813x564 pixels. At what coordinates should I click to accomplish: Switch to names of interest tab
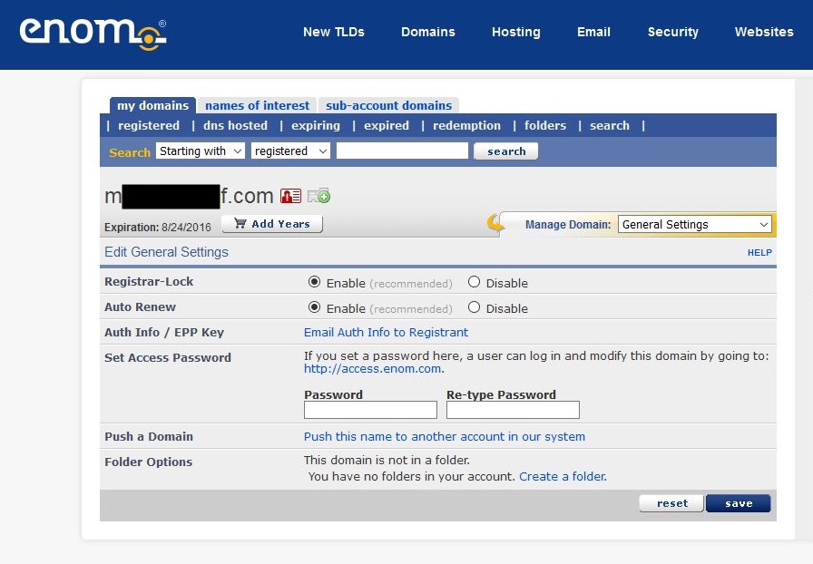click(257, 106)
